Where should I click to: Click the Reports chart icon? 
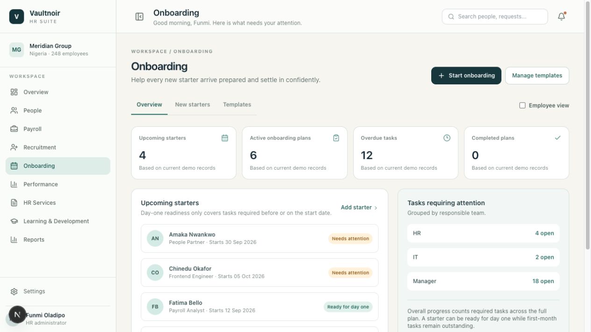coord(14,240)
